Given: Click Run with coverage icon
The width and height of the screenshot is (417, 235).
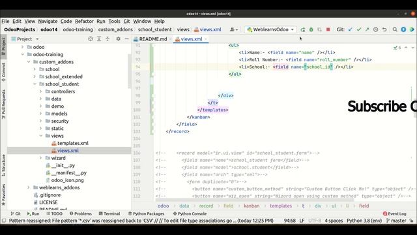Looking at the screenshot, I should pyautogui.click(x=320, y=29).
